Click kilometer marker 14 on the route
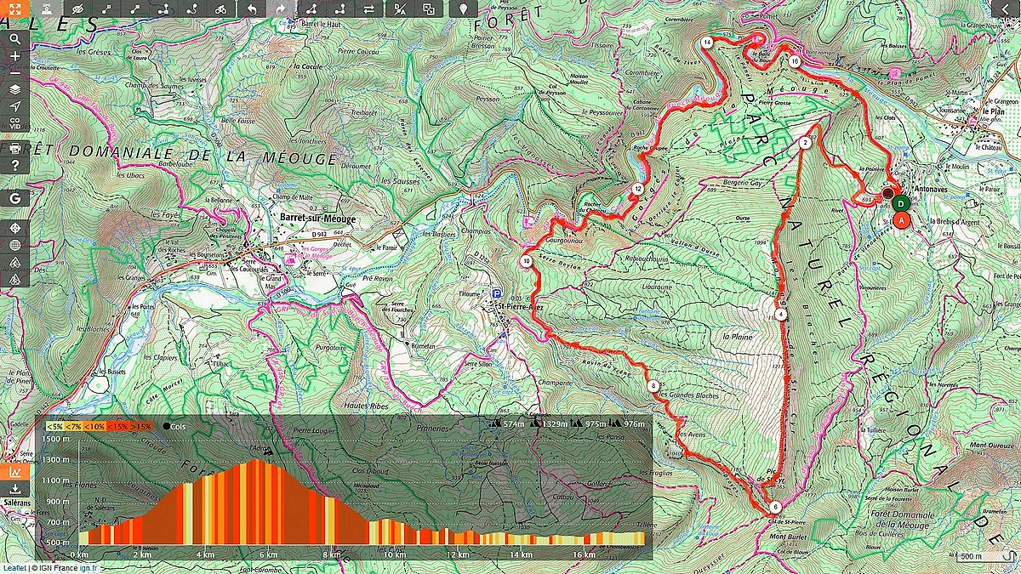Screen dimensions: 1021x574 (707, 42)
